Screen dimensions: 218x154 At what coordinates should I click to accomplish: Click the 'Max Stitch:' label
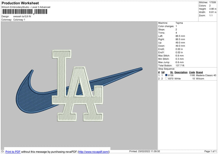pyautogui.click(x=164, y=56)
